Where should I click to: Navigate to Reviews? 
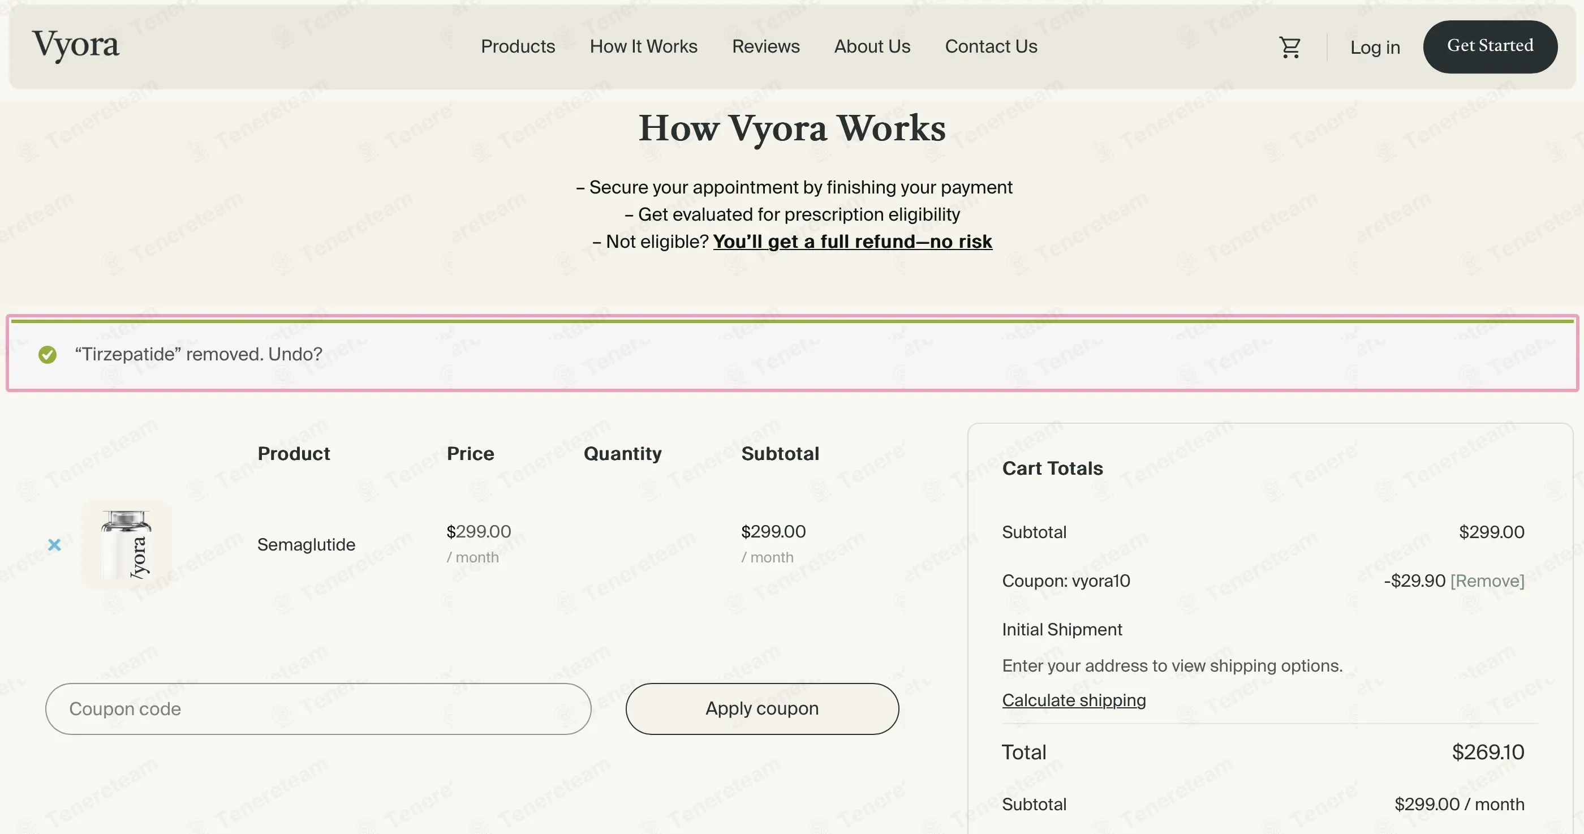tap(765, 47)
